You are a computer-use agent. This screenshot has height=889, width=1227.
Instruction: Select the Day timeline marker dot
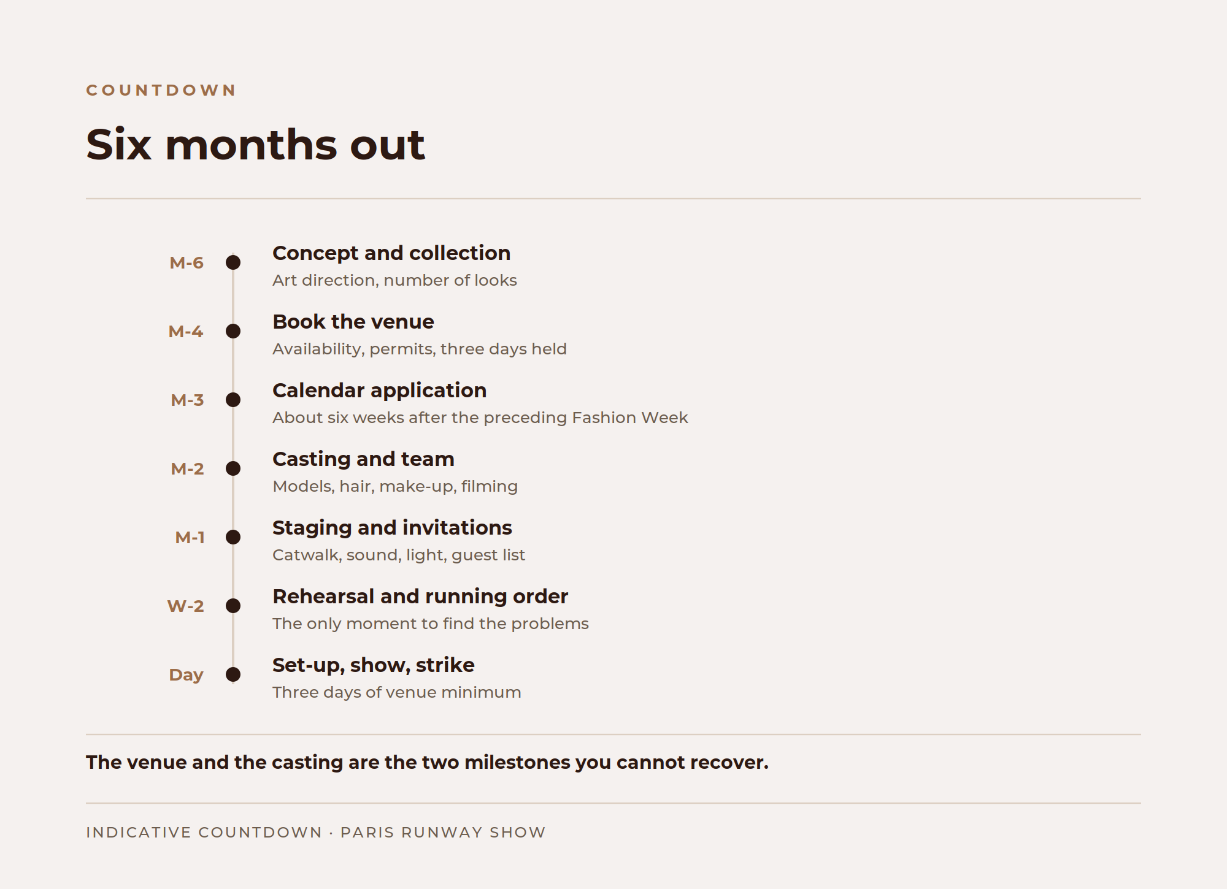pyautogui.click(x=233, y=674)
